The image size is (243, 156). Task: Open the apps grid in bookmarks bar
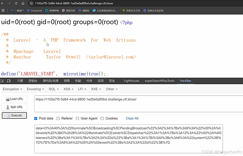tap(3, 10)
